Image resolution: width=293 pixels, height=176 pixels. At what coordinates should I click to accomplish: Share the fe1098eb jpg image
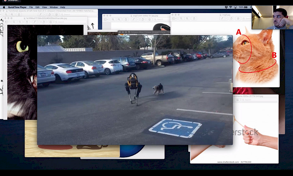point(27,22)
